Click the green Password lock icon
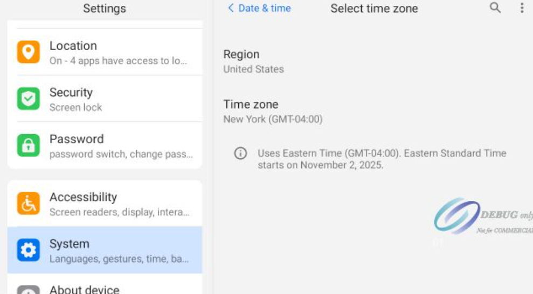 pyautogui.click(x=28, y=145)
